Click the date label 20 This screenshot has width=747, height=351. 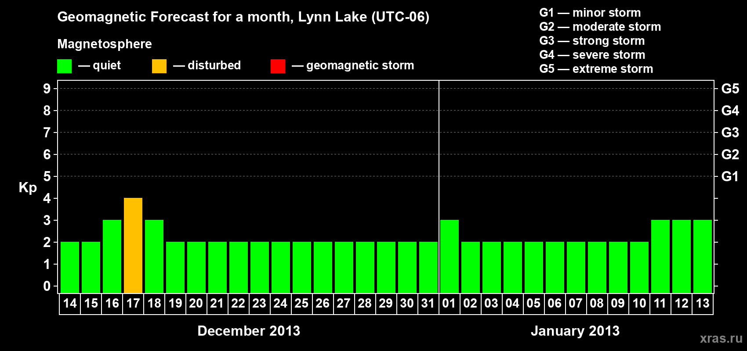coord(196,303)
